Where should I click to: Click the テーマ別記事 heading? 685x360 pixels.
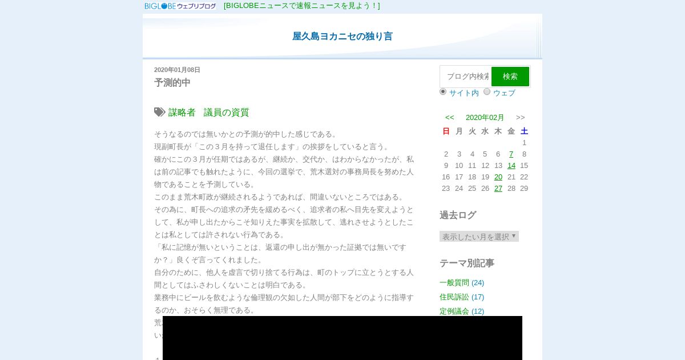[467, 263]
